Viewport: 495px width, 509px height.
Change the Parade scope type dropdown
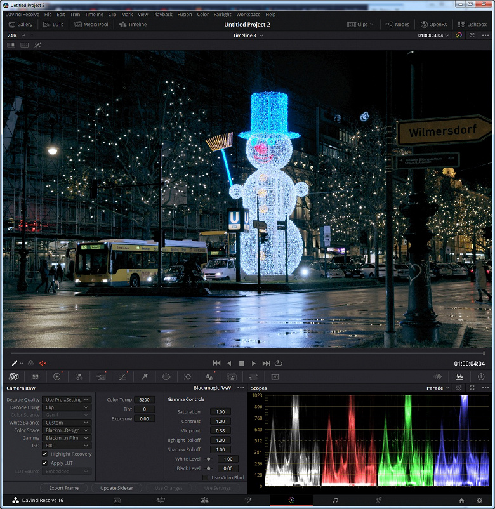coord(437,388)
